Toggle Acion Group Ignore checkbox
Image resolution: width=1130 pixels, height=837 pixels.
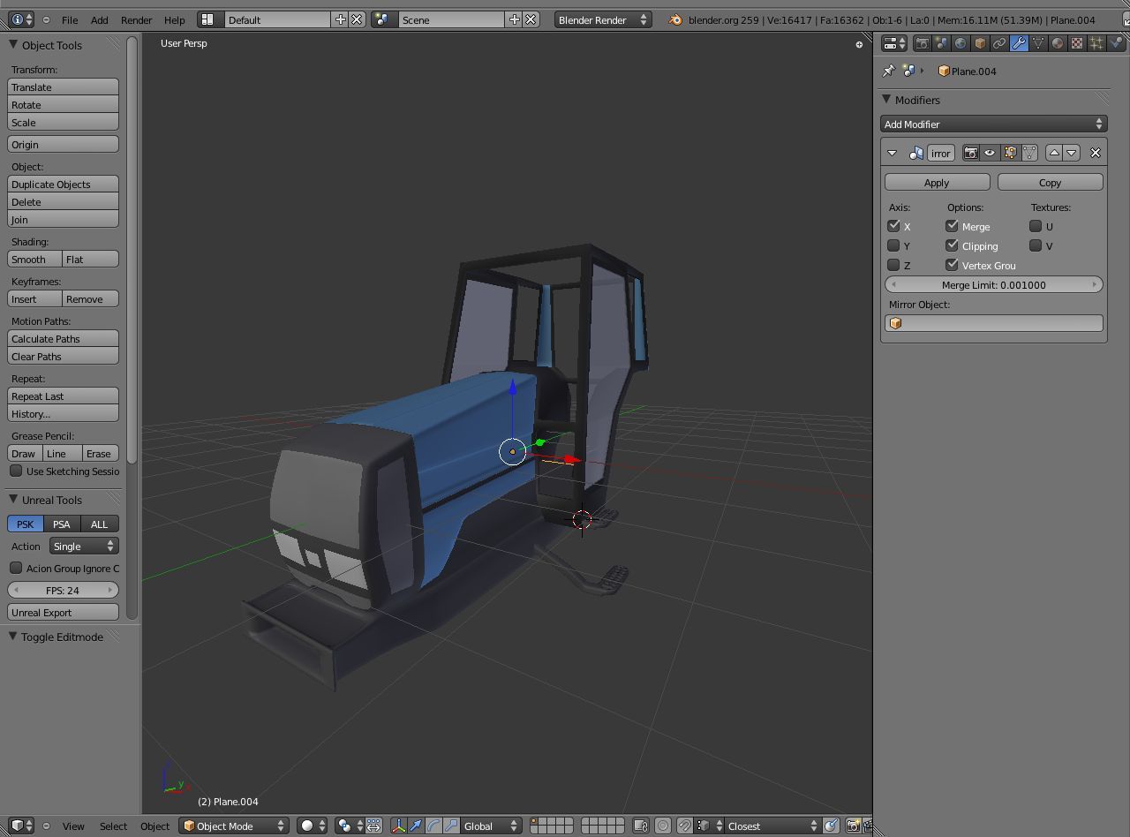(16, 568)
